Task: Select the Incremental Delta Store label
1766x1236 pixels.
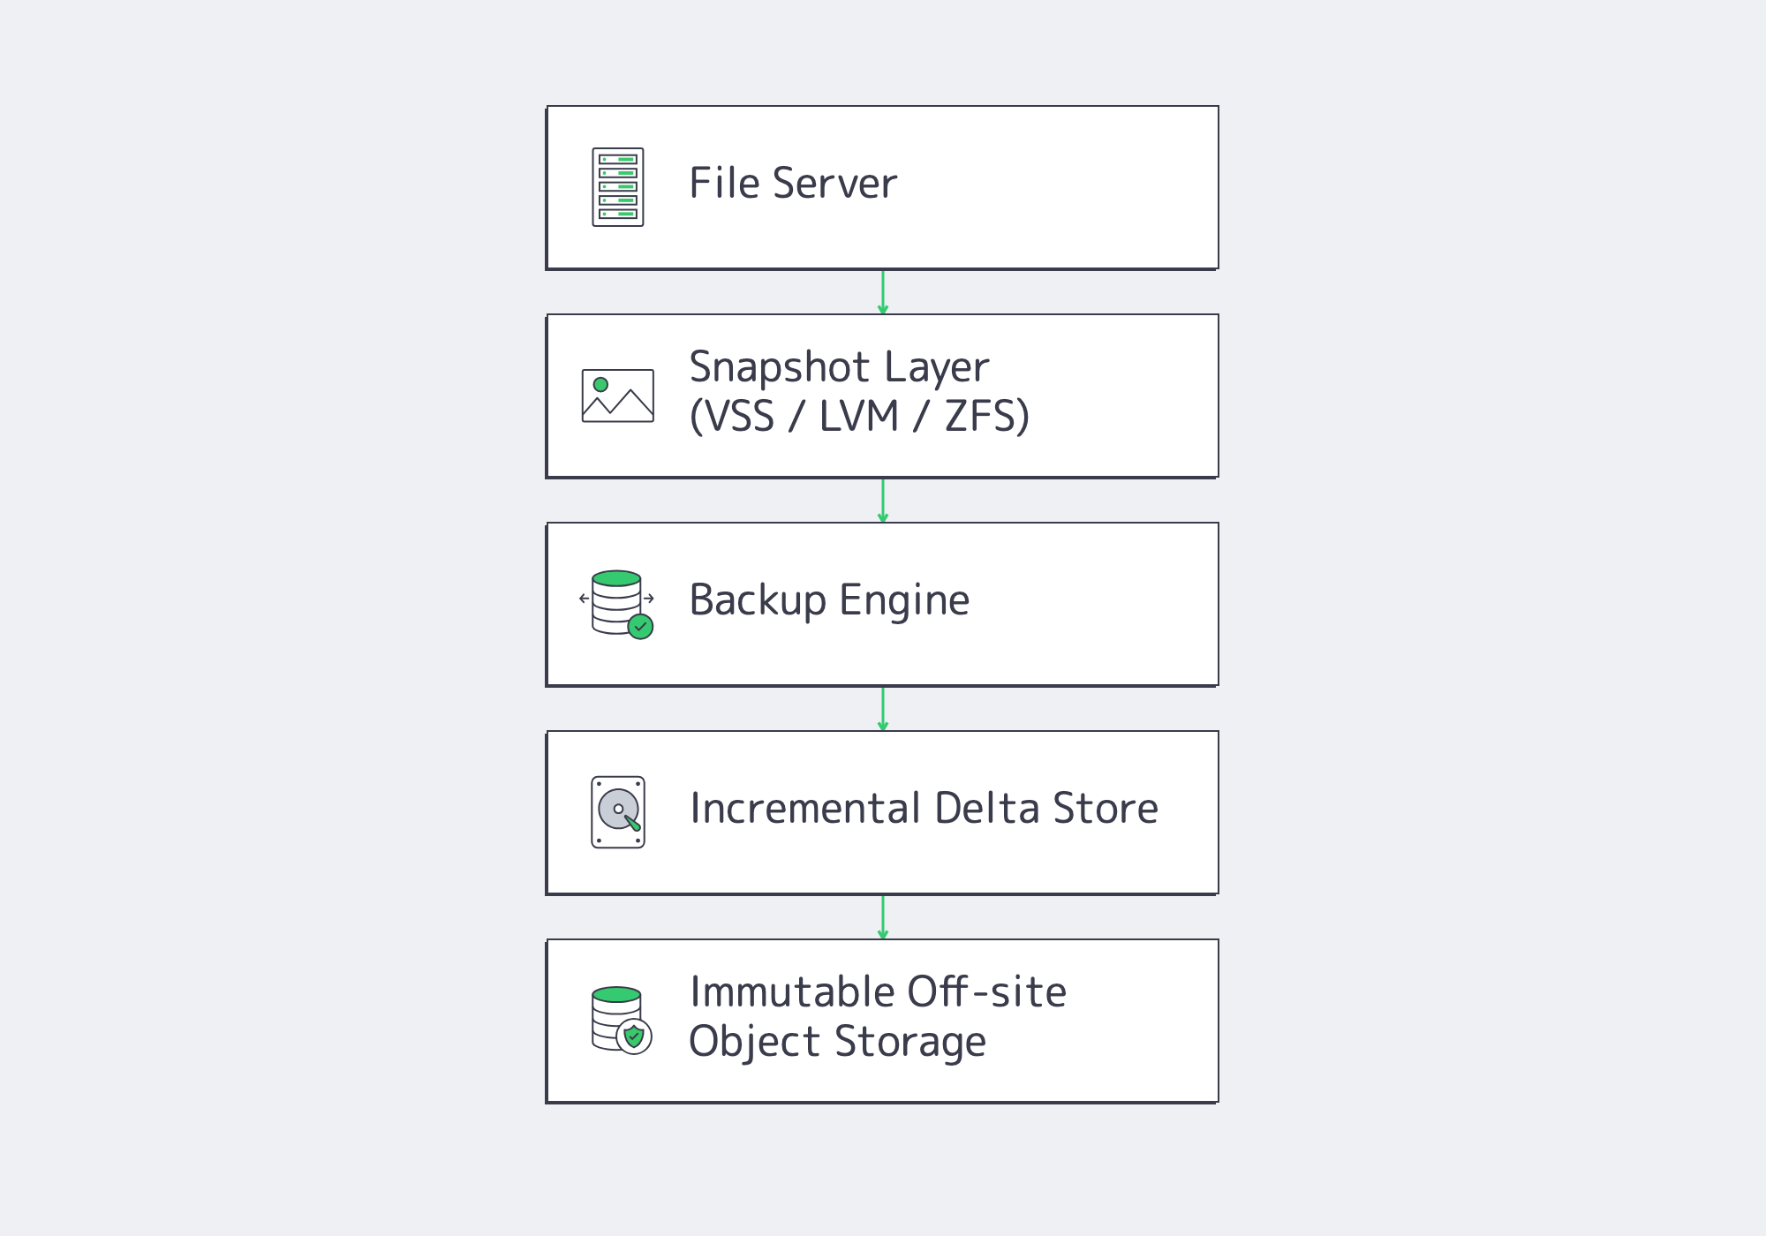Action: pyautogui.click(x=924, y=809)
